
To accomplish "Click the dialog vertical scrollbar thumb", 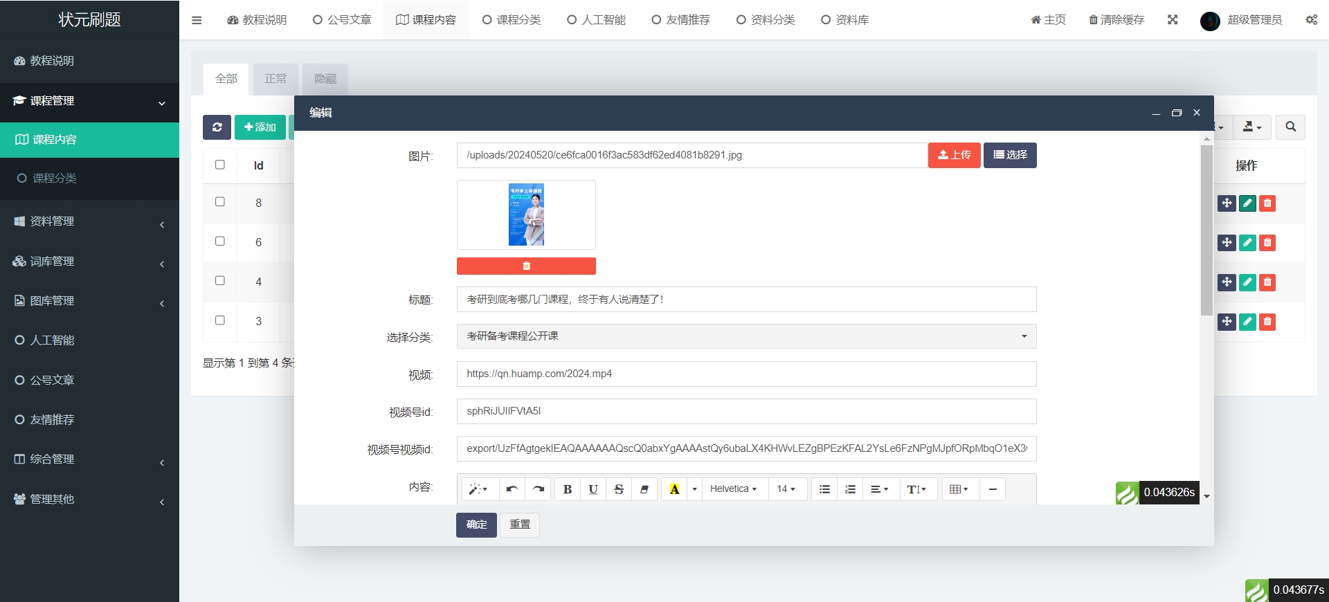I will 1206,230.
